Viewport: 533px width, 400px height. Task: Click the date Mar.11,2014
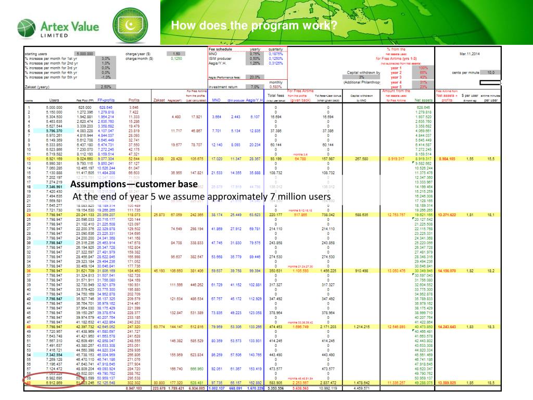[x=469, y=54]
